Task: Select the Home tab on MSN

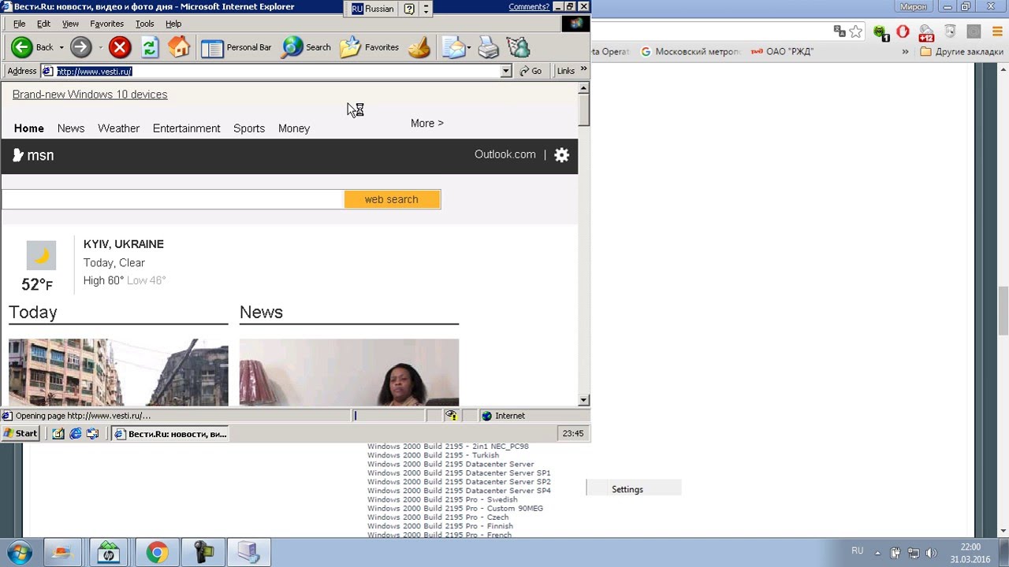Action: [x=29, y=128]
